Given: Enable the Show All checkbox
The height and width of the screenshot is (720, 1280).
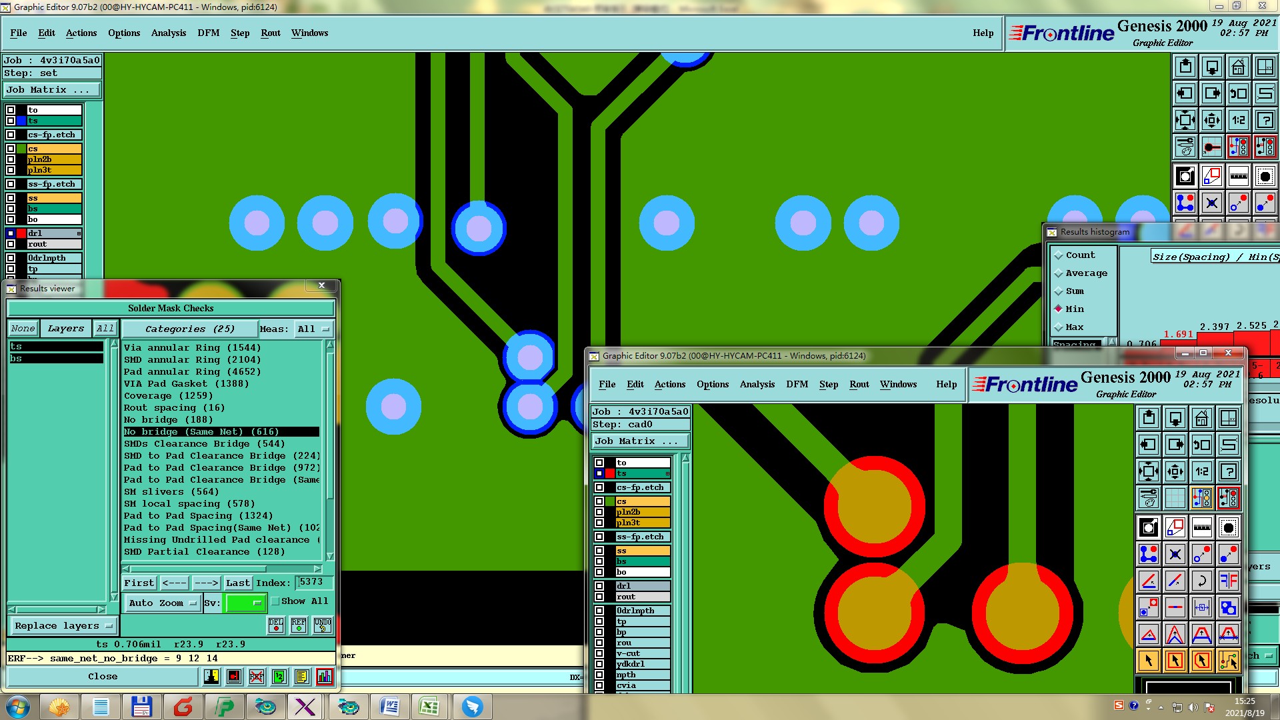Looking at the screenshot, I should [x=275, y=601].
